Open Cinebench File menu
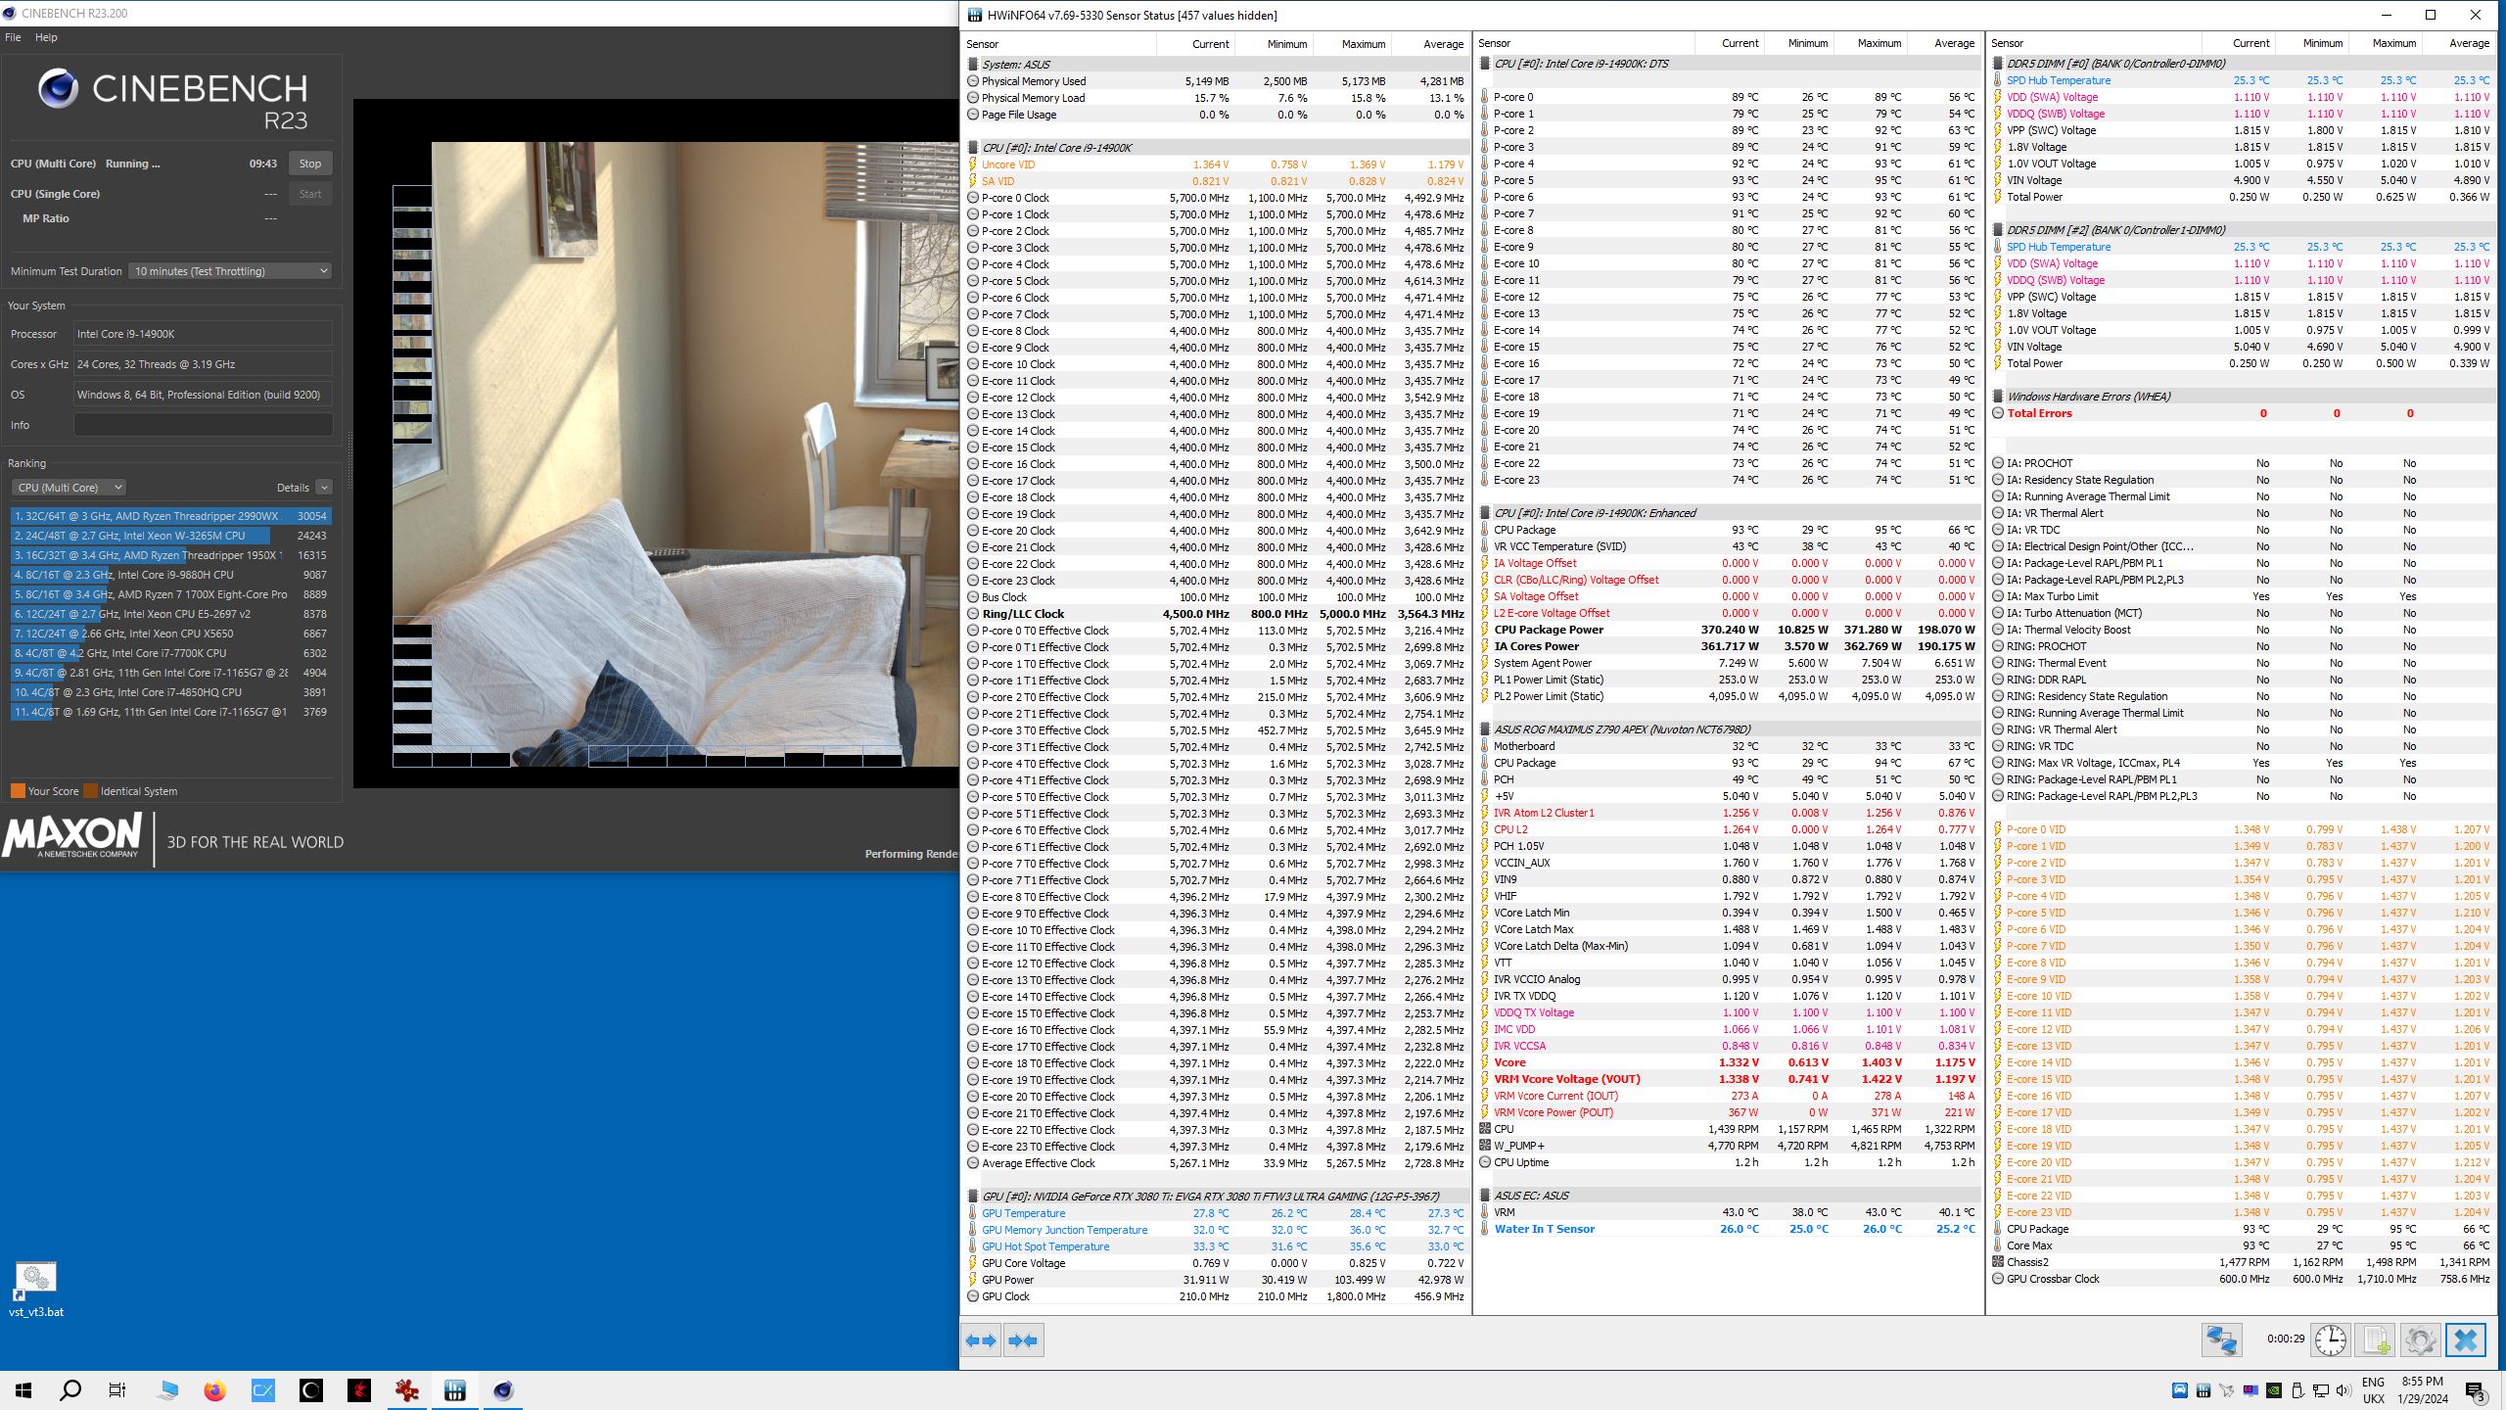Viewport: 2506px width, 1410px height. (13, 37)
